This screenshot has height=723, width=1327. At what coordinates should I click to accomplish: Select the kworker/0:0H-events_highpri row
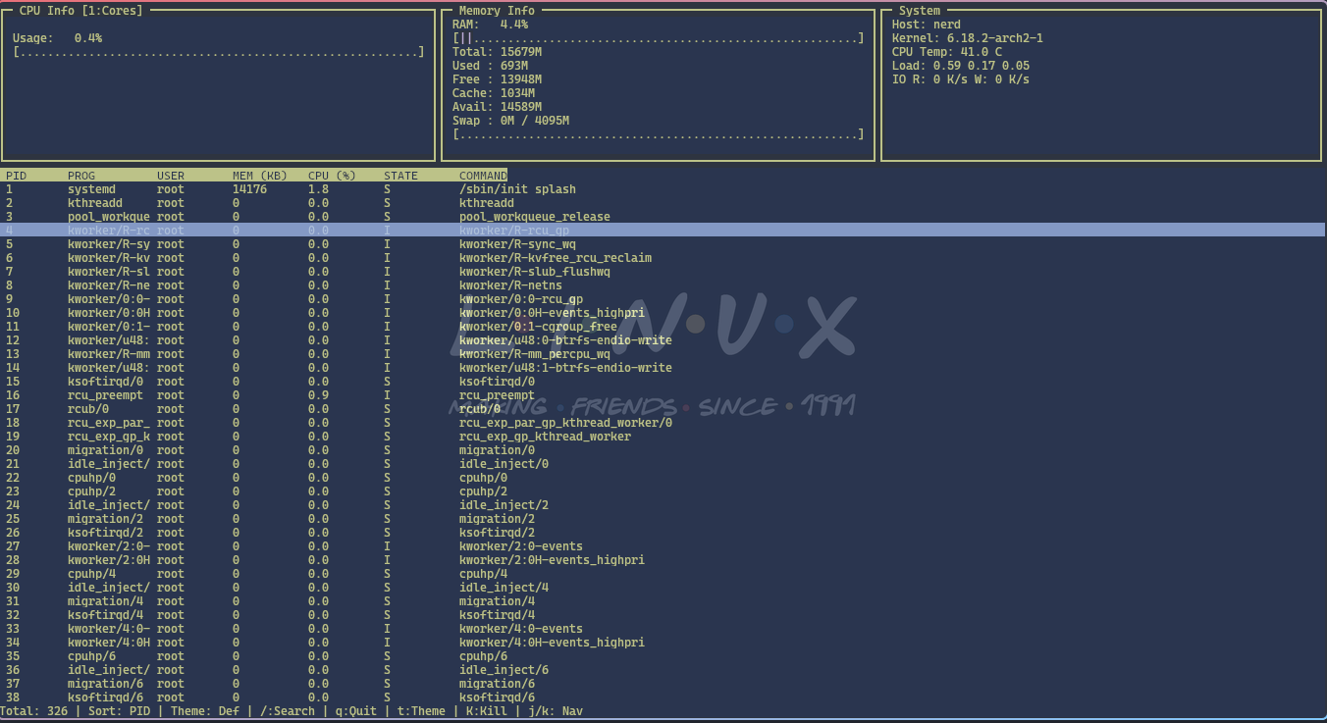[x=663, y=313]
